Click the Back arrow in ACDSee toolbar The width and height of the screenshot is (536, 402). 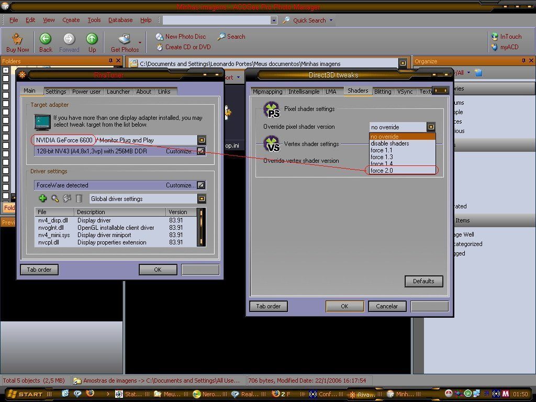46,39
